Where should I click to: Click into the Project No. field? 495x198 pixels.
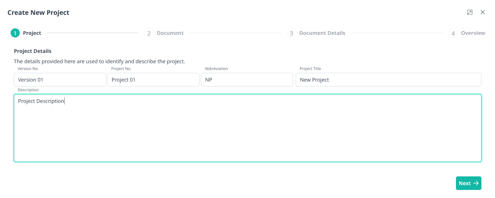(x=153, y=80)
